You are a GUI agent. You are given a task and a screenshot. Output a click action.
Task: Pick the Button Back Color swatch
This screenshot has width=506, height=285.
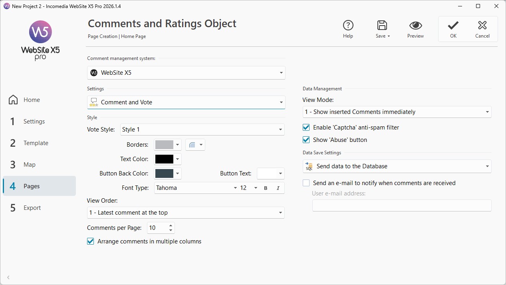pos(165,173)
